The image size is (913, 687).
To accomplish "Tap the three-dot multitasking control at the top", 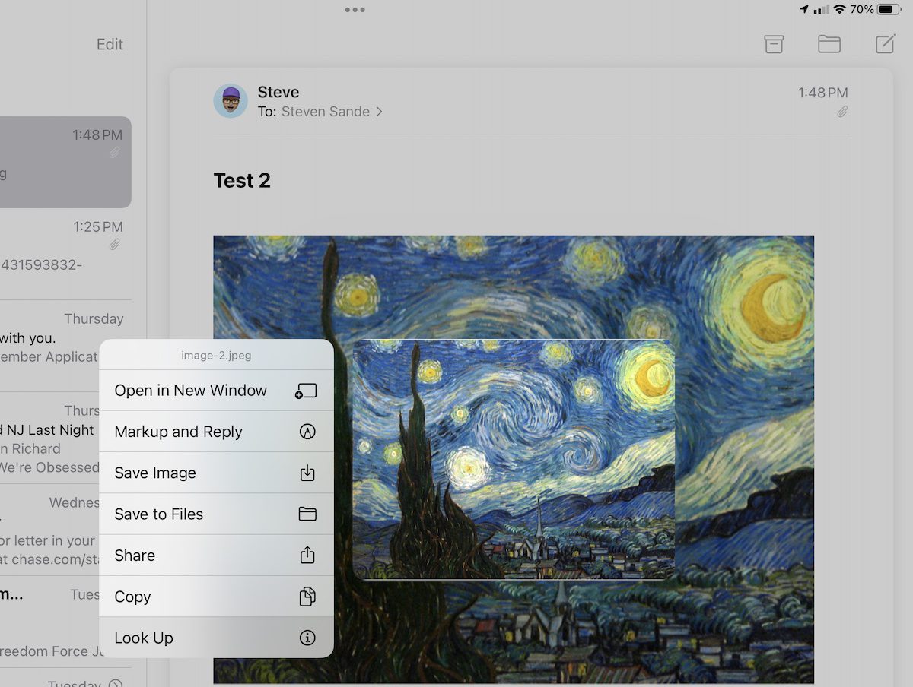I will (x=355, y=10).
